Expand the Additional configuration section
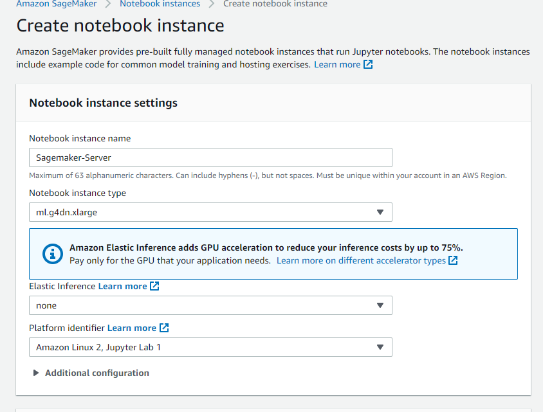 pos(91,373)
